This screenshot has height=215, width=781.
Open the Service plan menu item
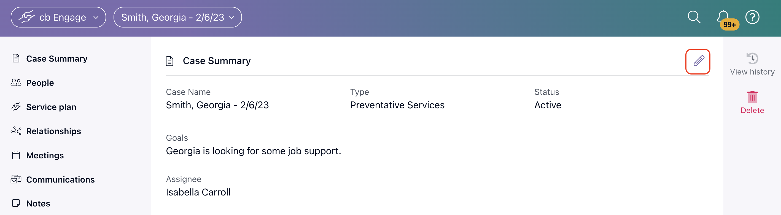tap(51, 107)
